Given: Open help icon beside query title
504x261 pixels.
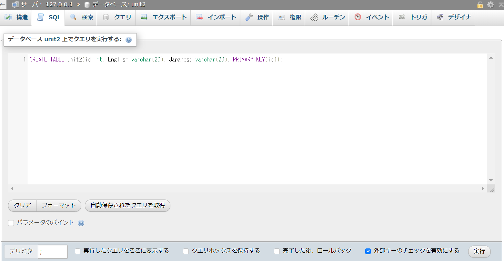Looking at the screenshot, I should [128, 40].
